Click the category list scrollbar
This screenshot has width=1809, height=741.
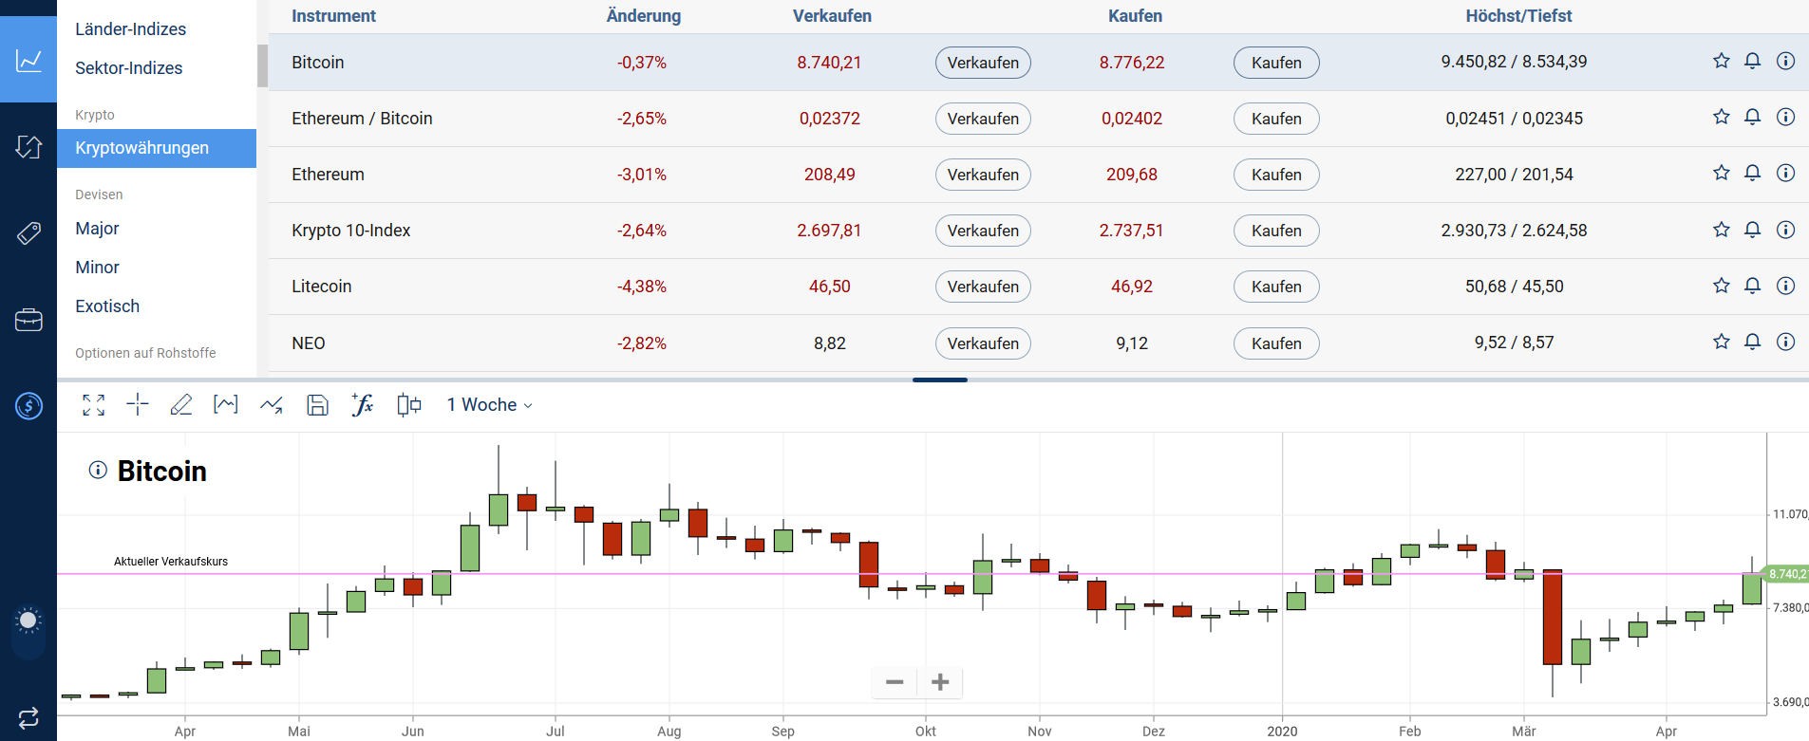(x=262, y=65)
